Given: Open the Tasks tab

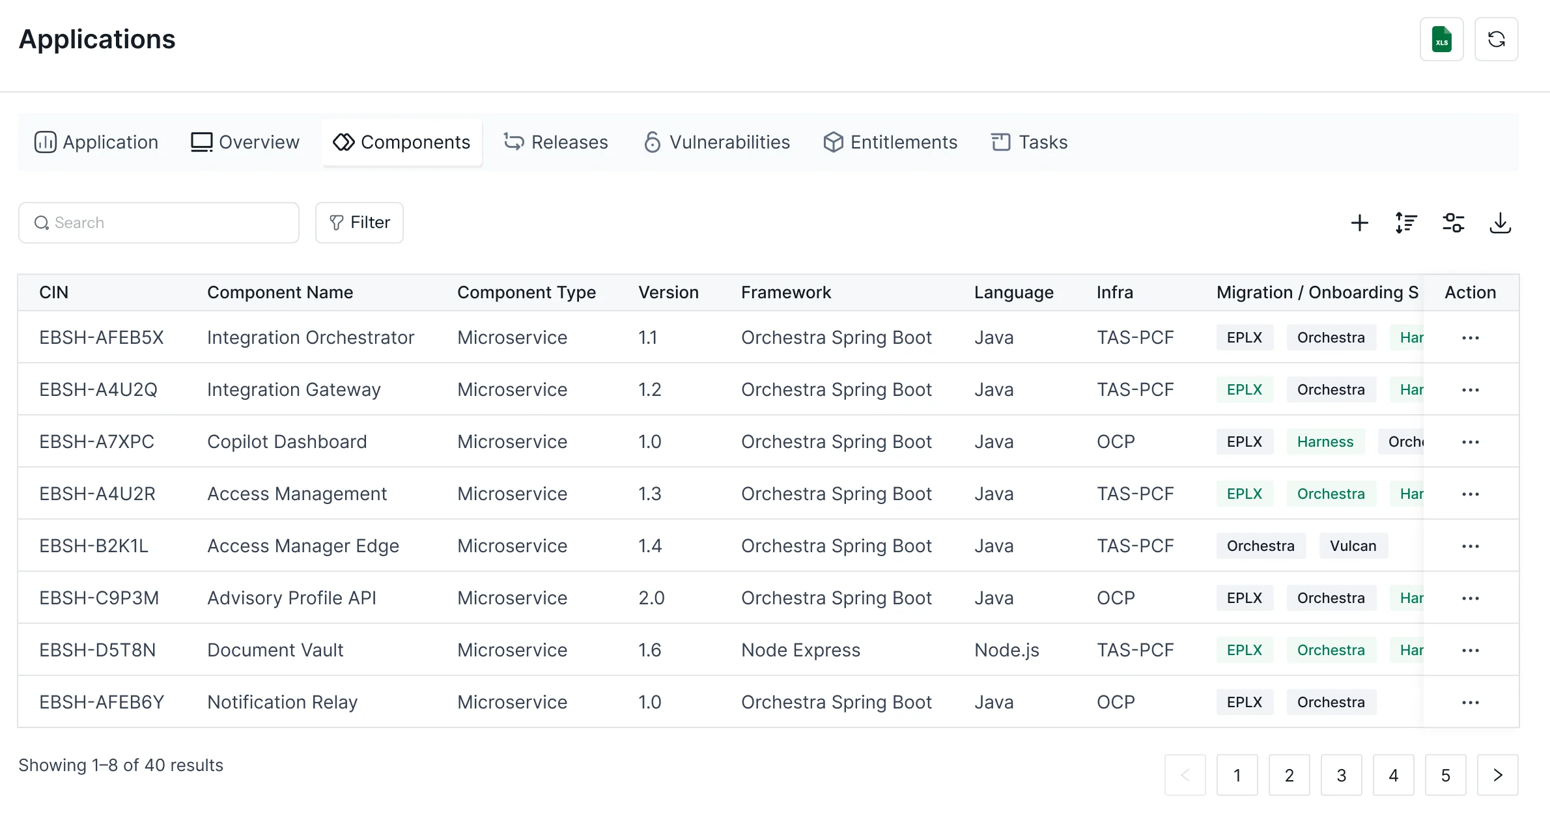Looking at the screenshot, I should [1029, 142].
